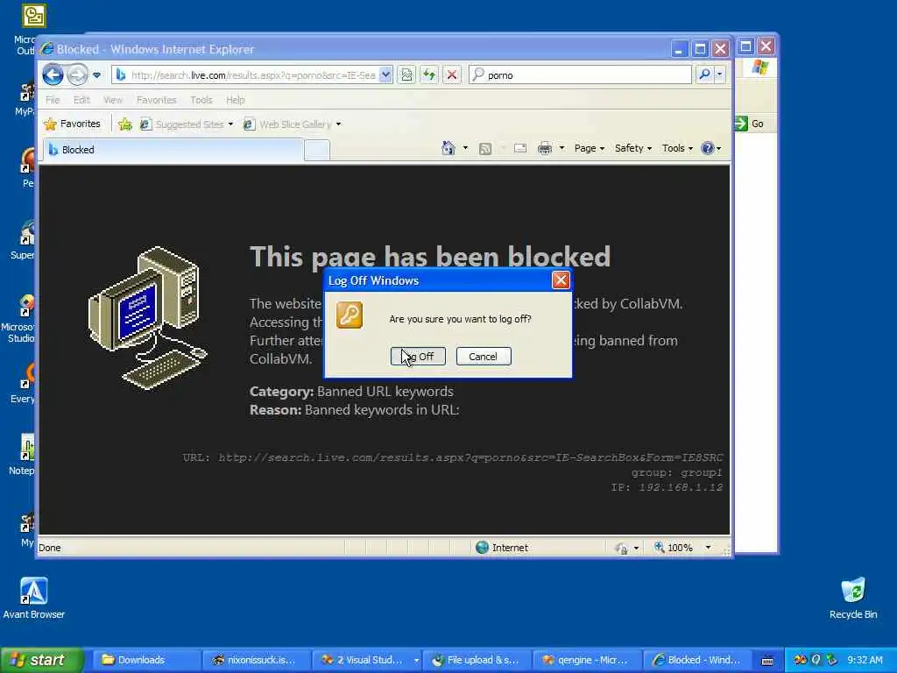Open the Edit menu
The height and width of the screenshot is (673, 897).
click(x=81, y=100)
